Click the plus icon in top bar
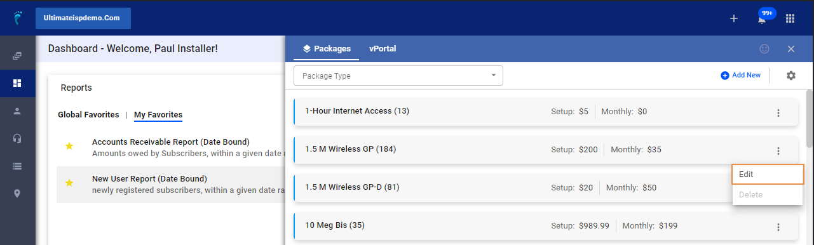The image size is (814, 245). pyautogui.click(x=734, y=18)
